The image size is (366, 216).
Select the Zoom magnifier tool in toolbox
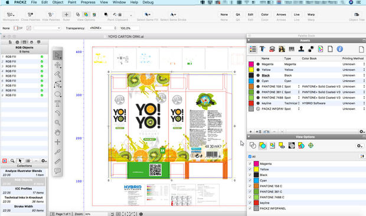click(57, 123)
